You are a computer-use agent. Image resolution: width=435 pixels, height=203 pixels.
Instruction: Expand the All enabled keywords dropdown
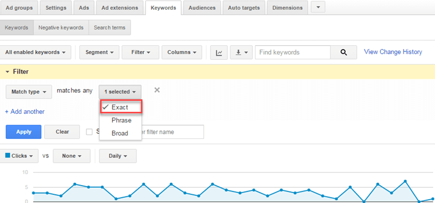coord(35,52)
